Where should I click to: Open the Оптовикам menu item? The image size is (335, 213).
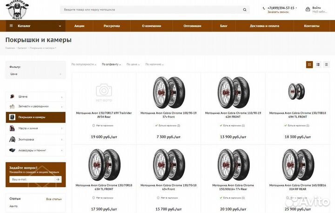point(192,26)
